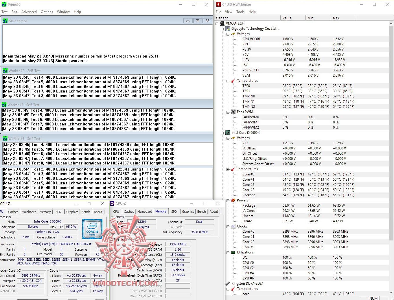The width and height of the screenshot is (394, 300).
Task: Open the Mainboard tab in the left CPU-Z window
Action: 29,212
